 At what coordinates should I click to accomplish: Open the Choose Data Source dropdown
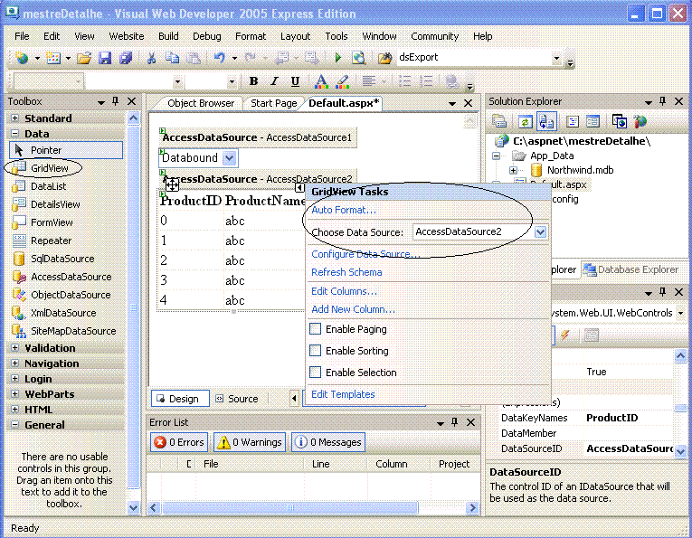(x=541, y=232)
